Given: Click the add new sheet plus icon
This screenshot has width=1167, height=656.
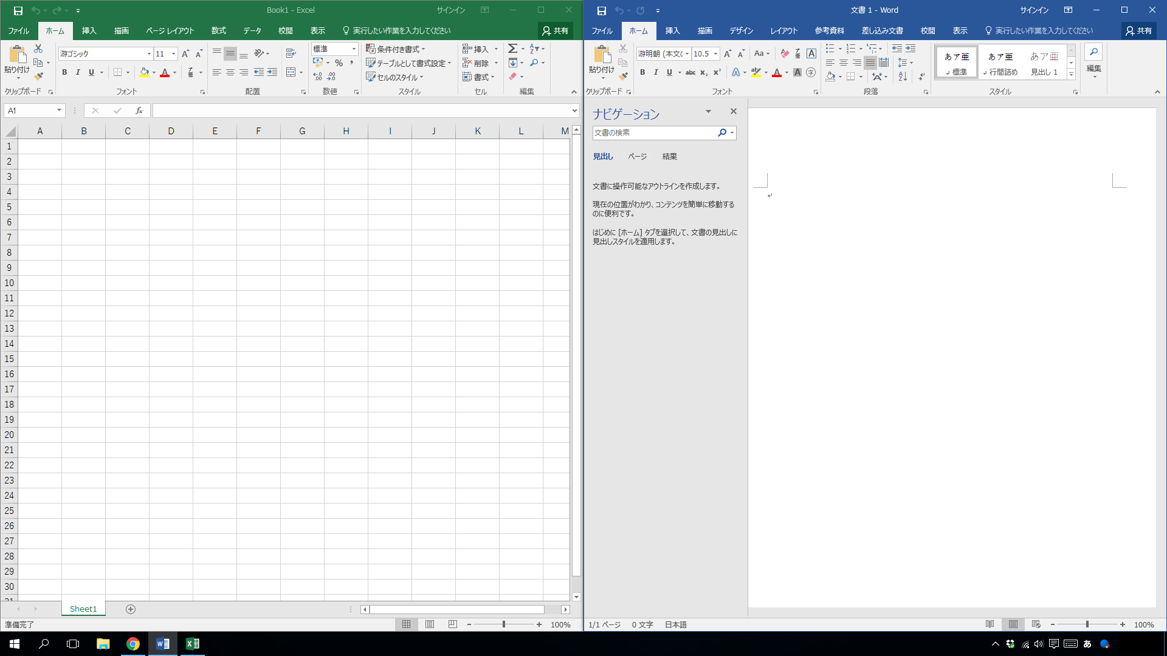Looking at the screenshot, I should pos(131,609).
